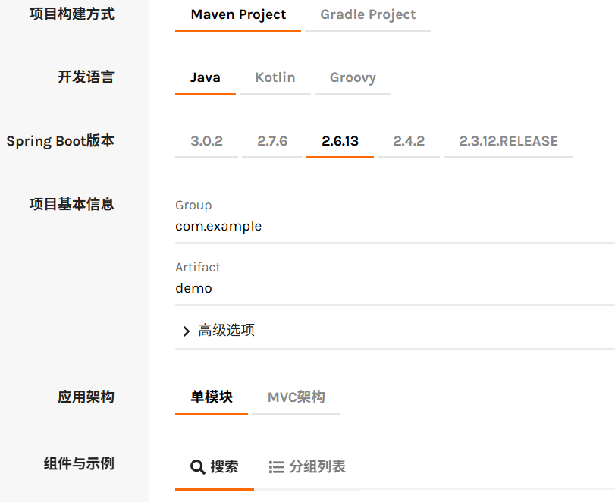Image resolution: width=615 pixels, height=502 pixels.
Task: Select Maven Project build type
Action: [x=238, y=15]
